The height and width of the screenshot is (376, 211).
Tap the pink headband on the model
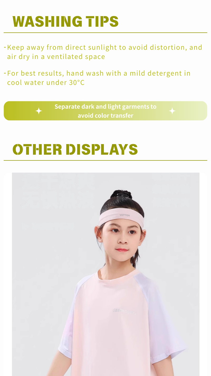point(121,218)
